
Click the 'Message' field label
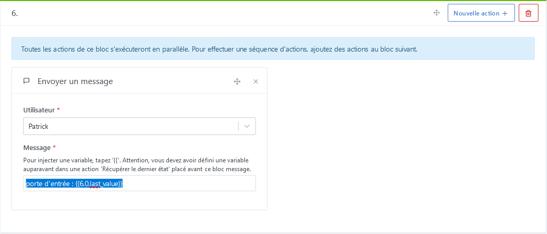click(37, 148)
